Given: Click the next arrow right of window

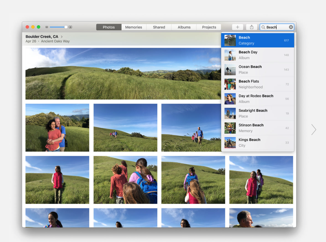Looking at the screenshot, I should (314, 130).
